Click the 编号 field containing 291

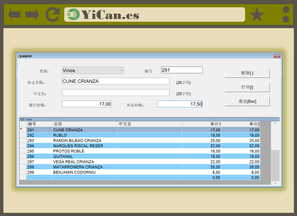click(x=182, y=70)
